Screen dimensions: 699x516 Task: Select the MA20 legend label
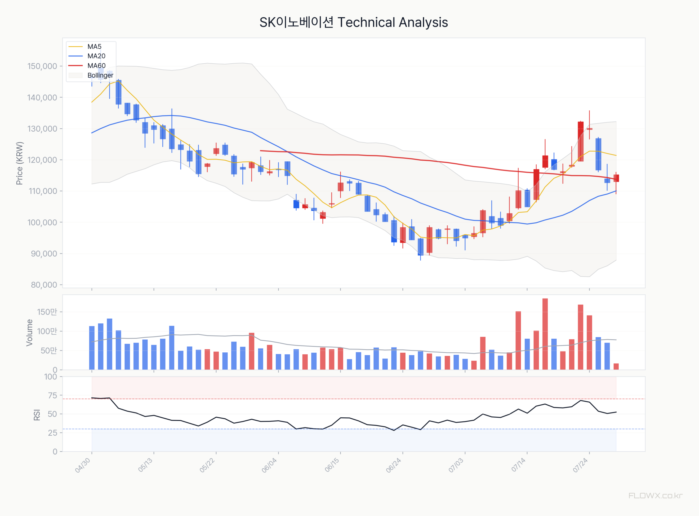coord(96,56)
